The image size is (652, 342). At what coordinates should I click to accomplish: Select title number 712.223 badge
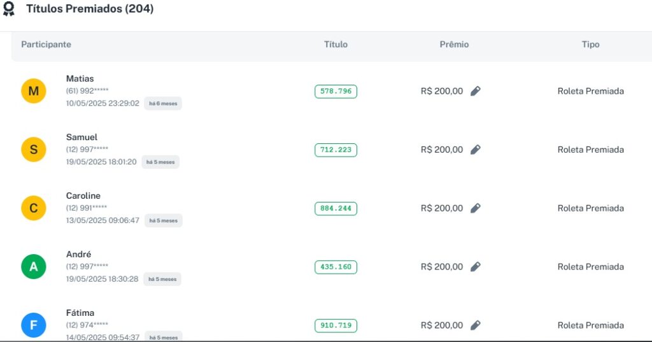[336, 150]
